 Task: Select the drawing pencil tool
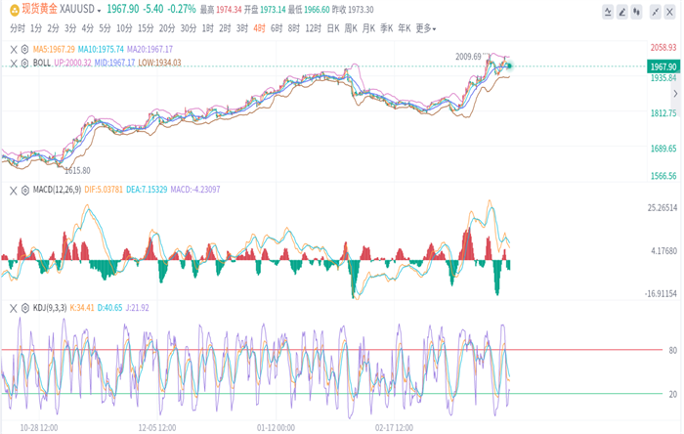(x=622, y=12)
